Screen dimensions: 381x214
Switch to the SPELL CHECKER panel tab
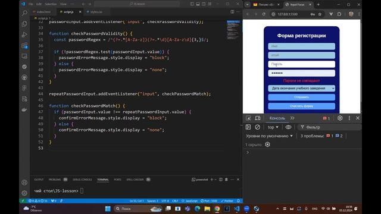pos(135,180)
